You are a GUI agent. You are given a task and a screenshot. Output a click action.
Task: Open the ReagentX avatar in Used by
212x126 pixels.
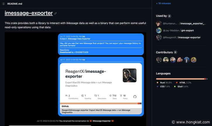click(159, 38)
